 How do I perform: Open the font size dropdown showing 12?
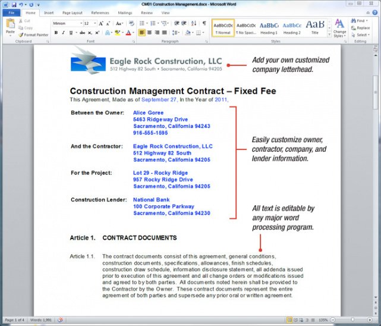click(x=95, y=23)
